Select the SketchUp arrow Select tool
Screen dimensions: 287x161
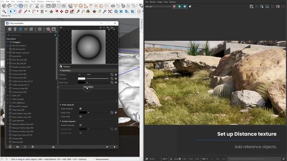[x=11, y=12]
